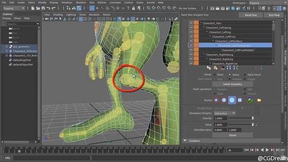The width and height of the screenshot is (288, 162).
Task: Select the Smooth paint operation radio button
Action: pyautogui.click(x=245, y=94)
